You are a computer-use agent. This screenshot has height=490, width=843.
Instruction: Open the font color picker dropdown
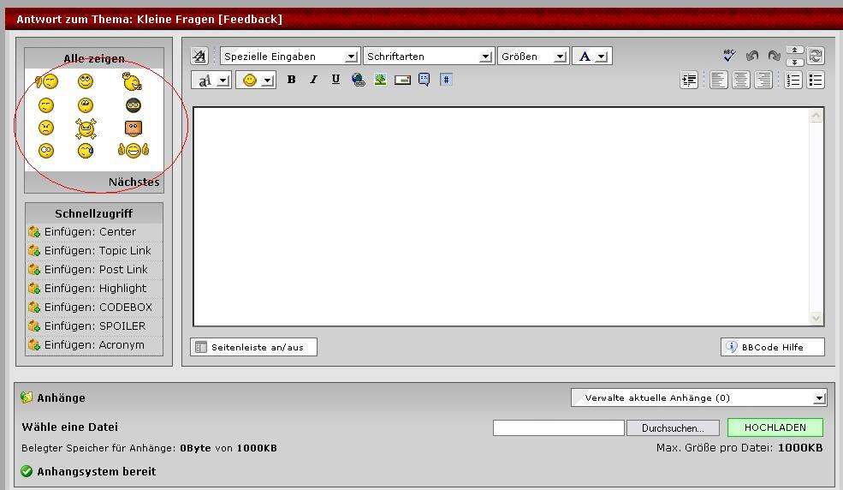(602, 57)
